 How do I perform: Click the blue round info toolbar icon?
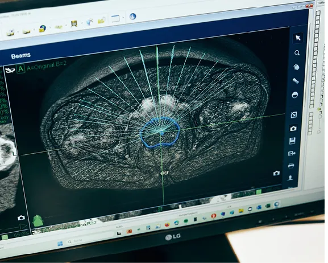click(132, 17)
